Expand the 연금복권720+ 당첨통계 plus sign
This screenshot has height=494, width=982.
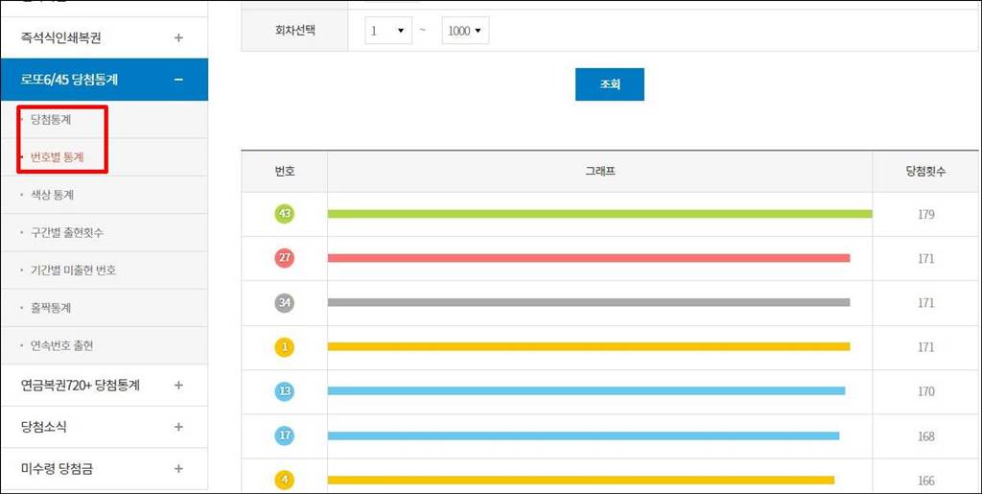point(178,385)
